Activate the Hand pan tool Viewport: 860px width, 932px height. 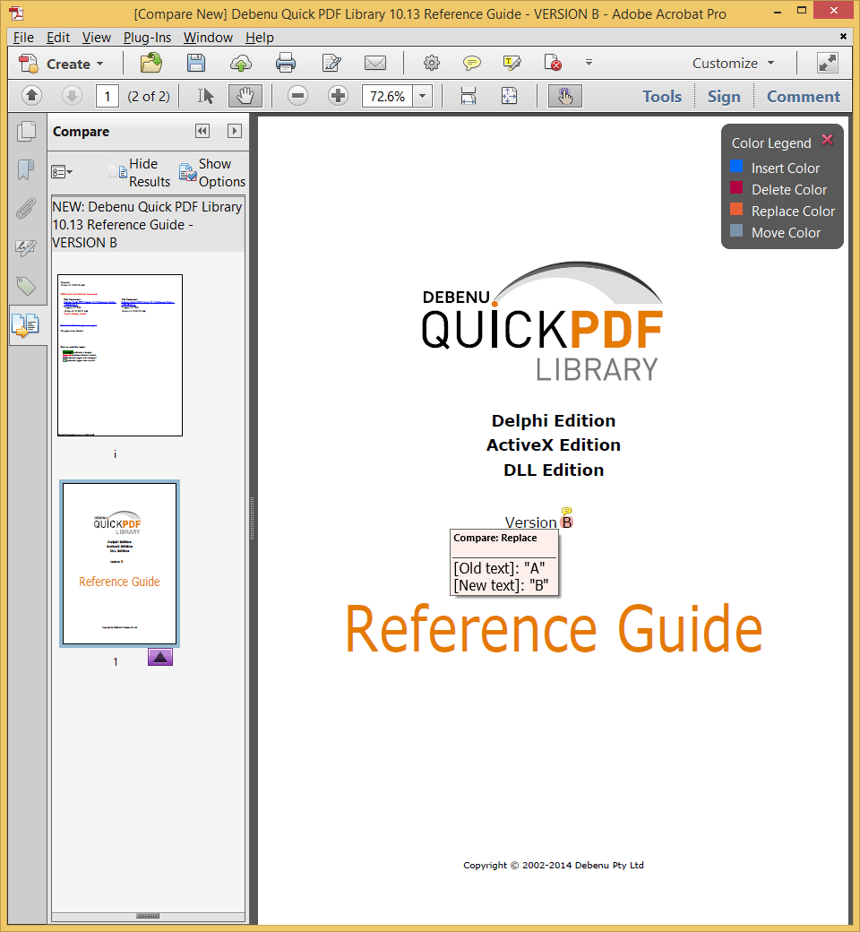(x=245, y=96)
